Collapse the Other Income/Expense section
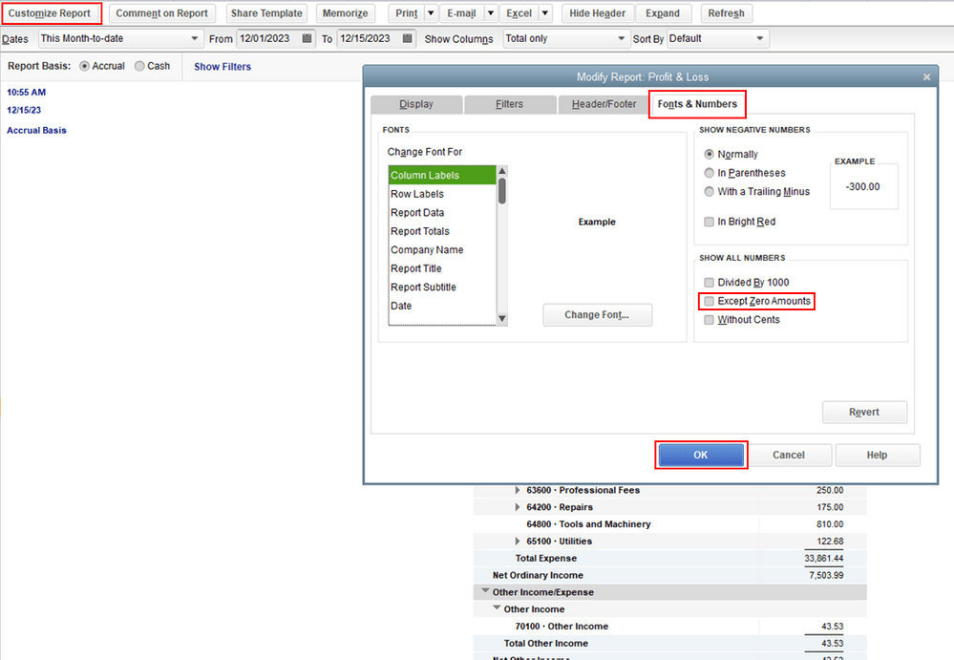 (485, 591)
